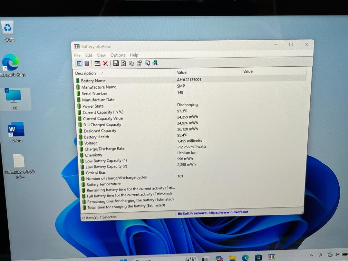Select the Battery Temperature row
The width and height of the screenshot is (348, 261).
pyautogui.click(x=193, y=184)
